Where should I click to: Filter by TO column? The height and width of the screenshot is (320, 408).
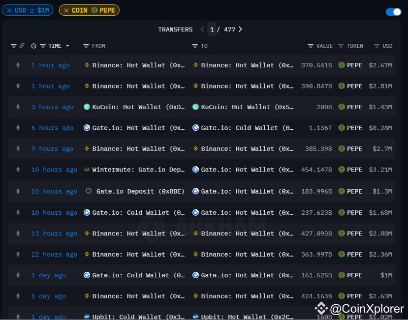click(x=195, y=46)
